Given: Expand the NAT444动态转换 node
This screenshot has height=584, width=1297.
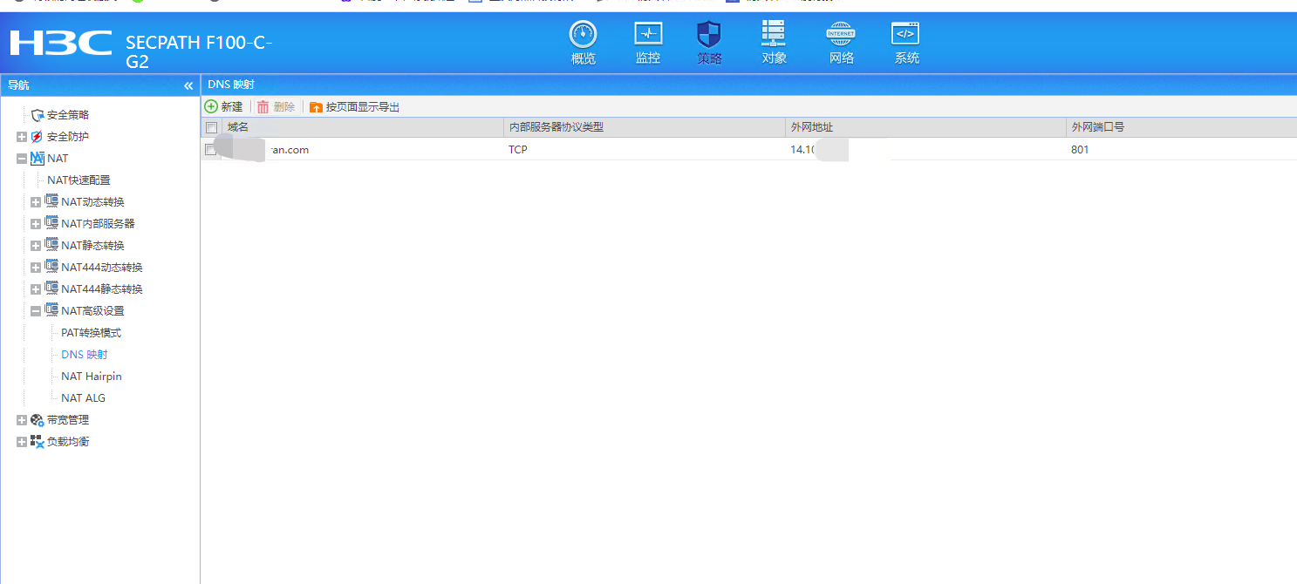Looking at the screenshot, I should tap(36, 268).
